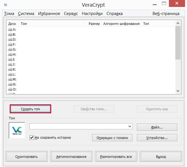Click 'Размонтировать все' button

(x=116, y=156)
